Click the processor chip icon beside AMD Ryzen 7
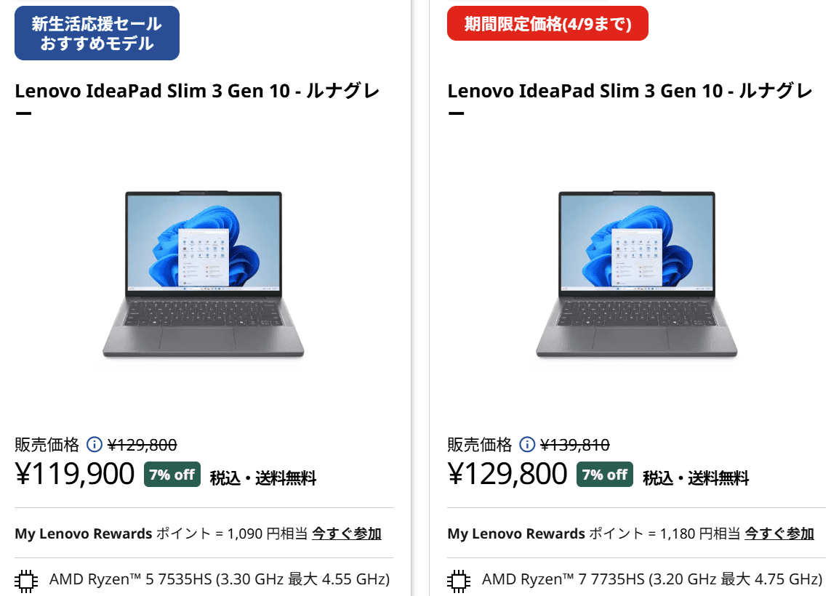This screenshot has height=596, width=839. click(459, 580)
